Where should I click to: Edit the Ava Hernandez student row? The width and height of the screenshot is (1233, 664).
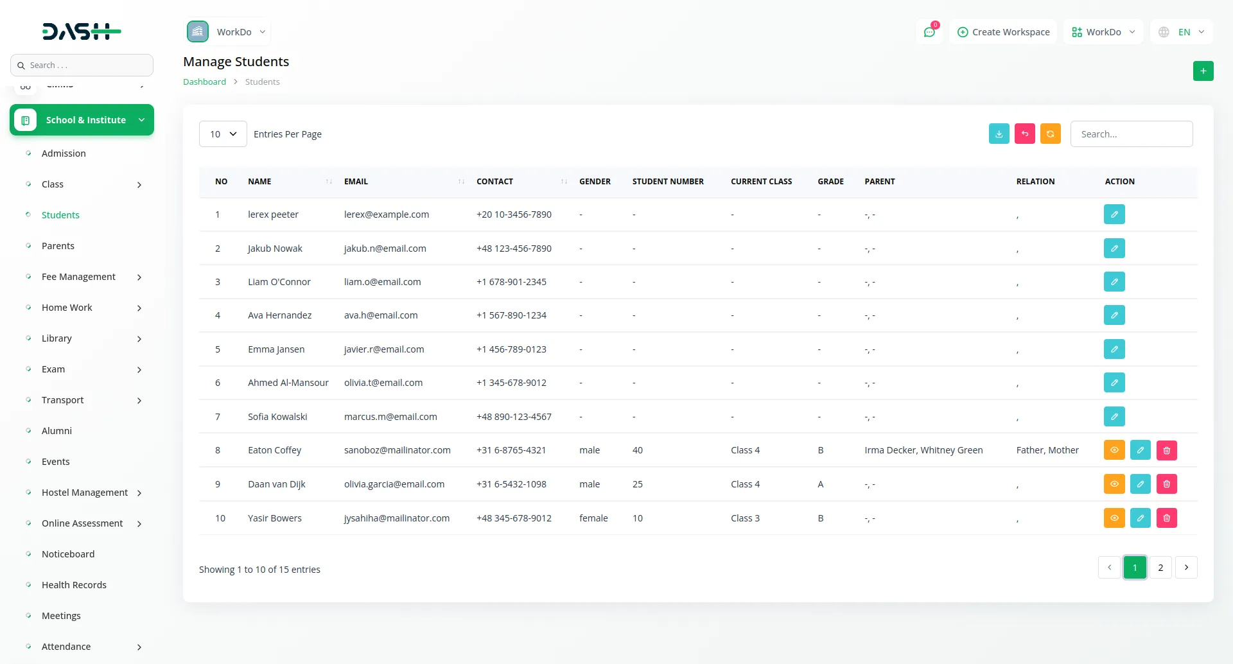tap(1114, 315)
